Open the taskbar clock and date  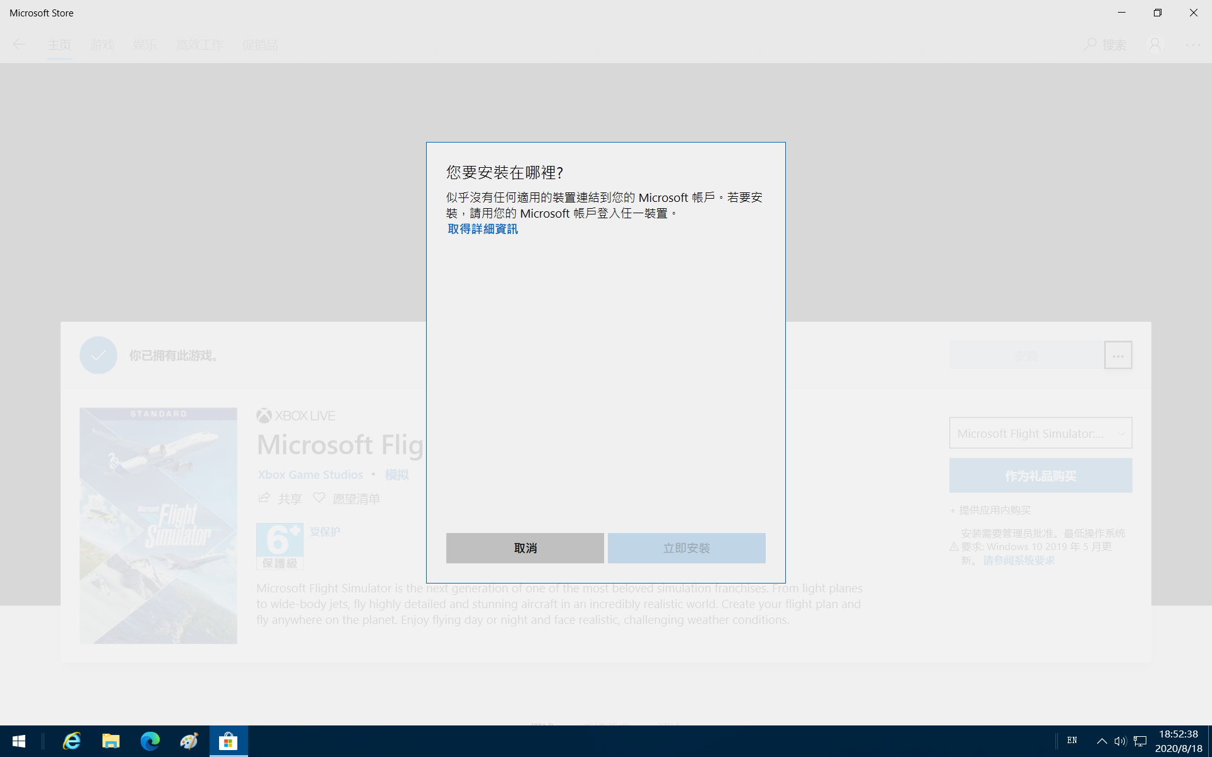1179,741
